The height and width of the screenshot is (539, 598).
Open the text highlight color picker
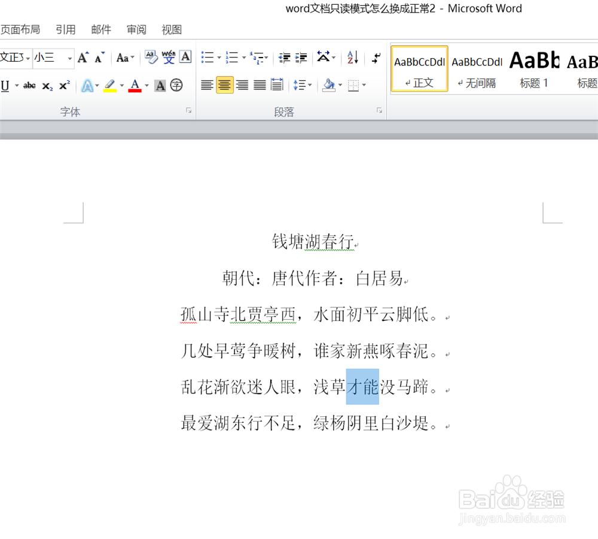[122, 86]
